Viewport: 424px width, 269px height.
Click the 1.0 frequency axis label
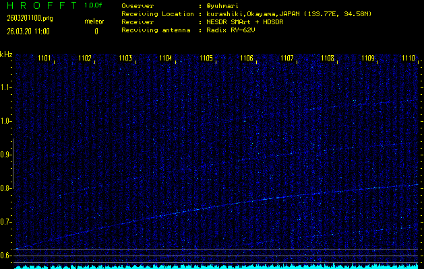click(x=6, y=121)
